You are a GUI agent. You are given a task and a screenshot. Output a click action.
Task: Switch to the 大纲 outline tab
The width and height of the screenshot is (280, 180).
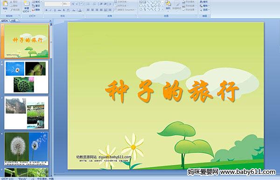14,21
